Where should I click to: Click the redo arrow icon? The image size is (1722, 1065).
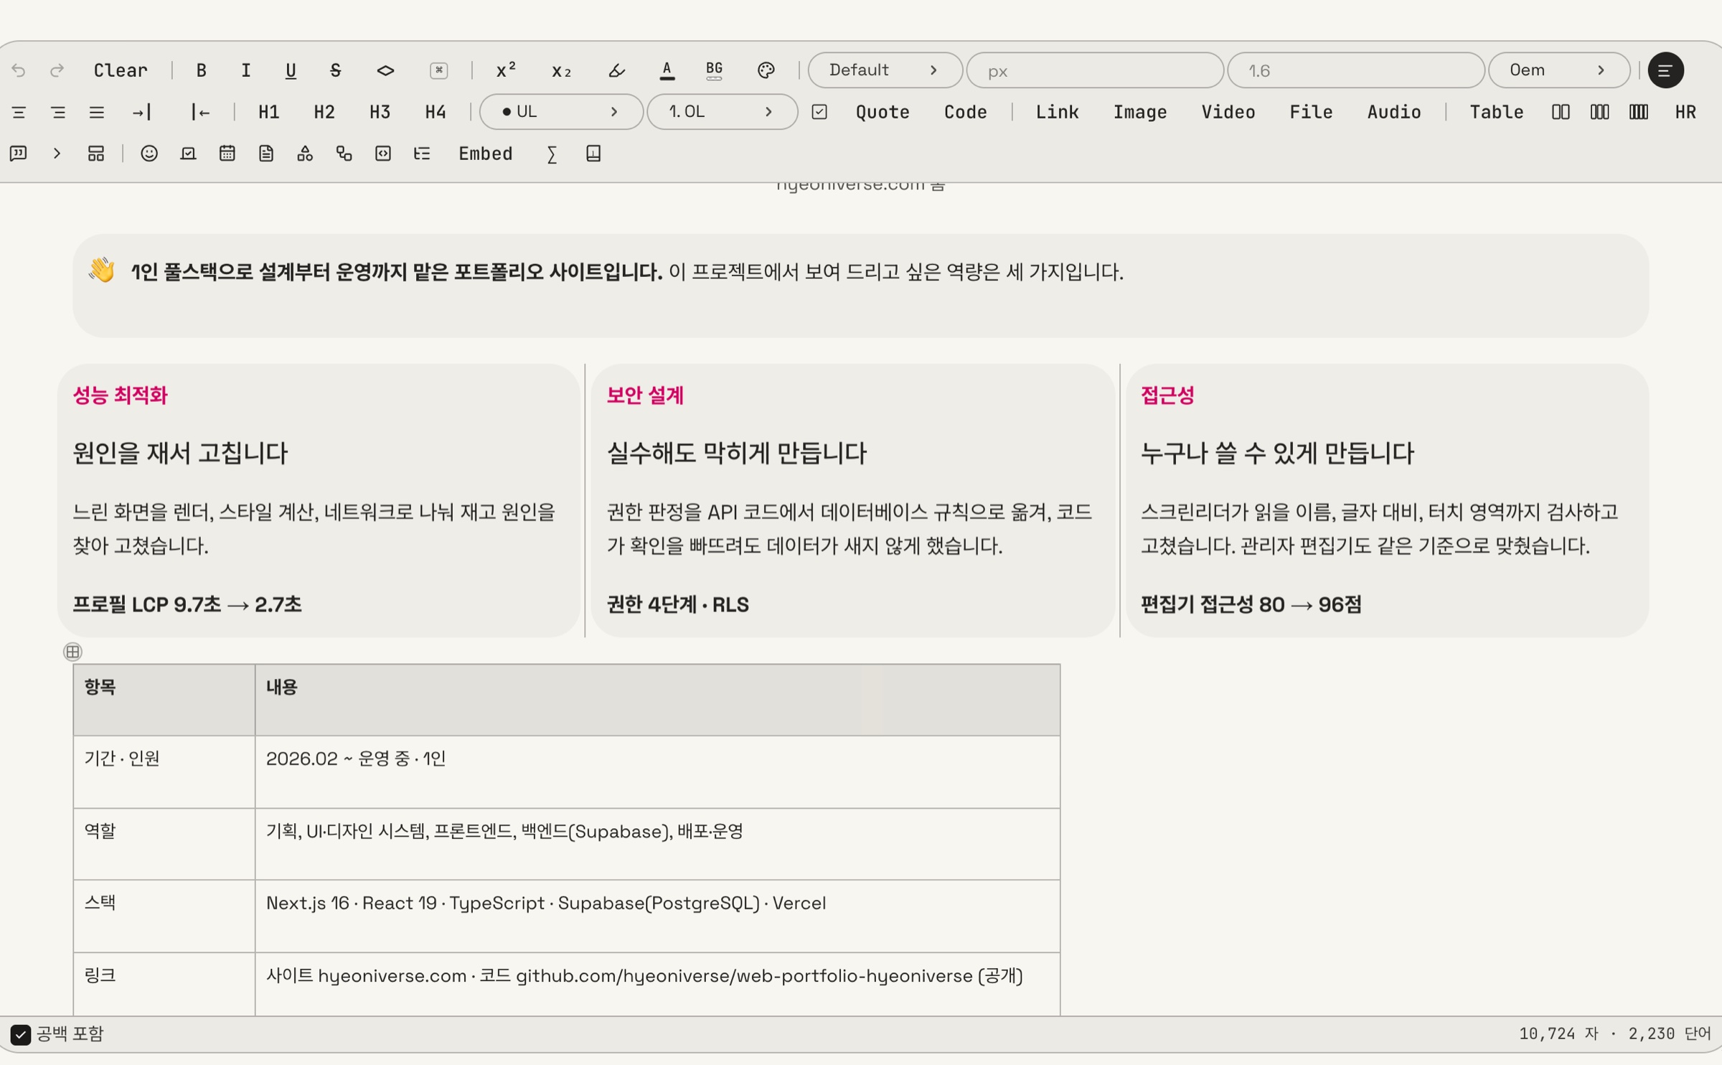(57, 70)
